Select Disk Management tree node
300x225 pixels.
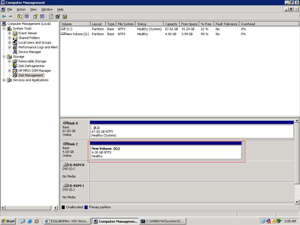tap(30, 75)
